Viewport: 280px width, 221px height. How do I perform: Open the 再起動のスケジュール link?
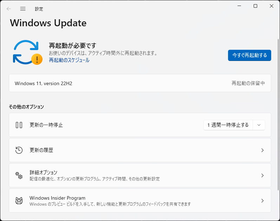point(69,60)
